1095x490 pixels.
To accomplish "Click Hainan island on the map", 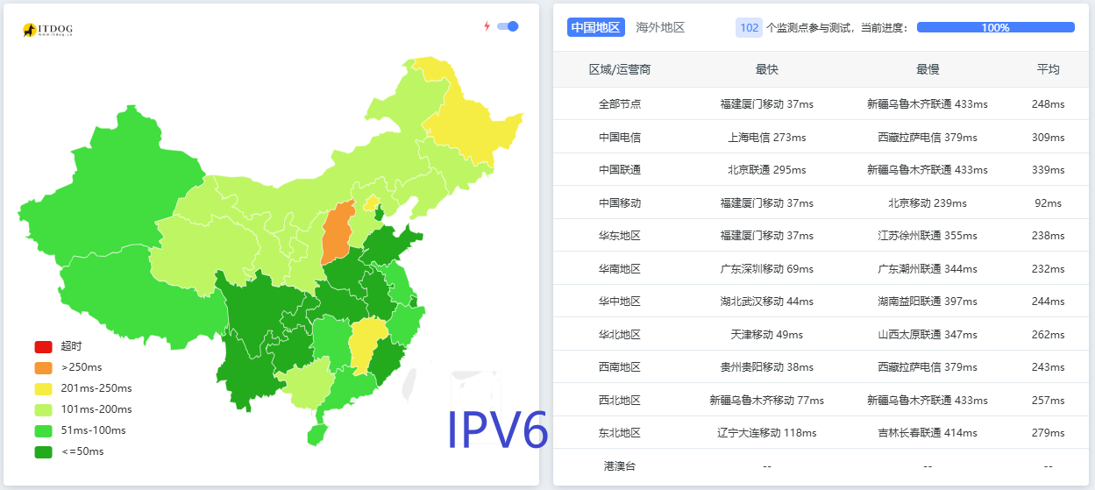I will coord(316,434).
